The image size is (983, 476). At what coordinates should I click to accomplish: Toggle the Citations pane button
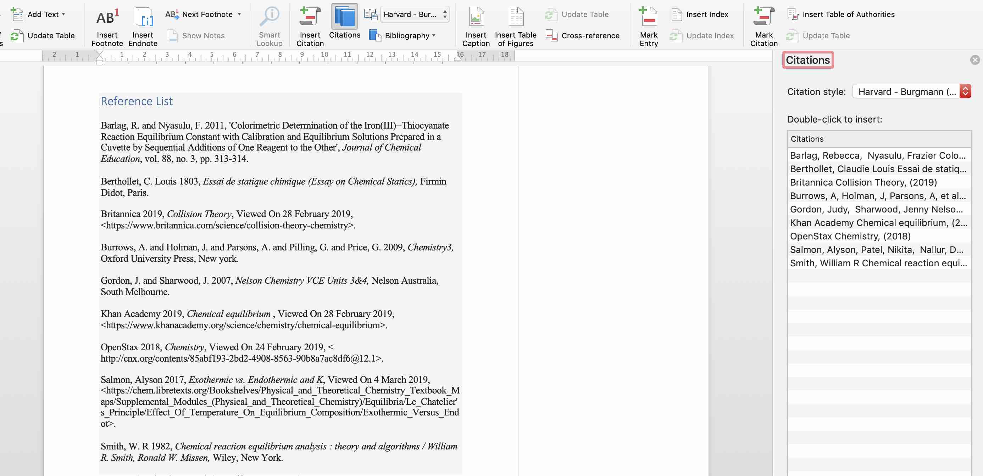pos(344,17)
